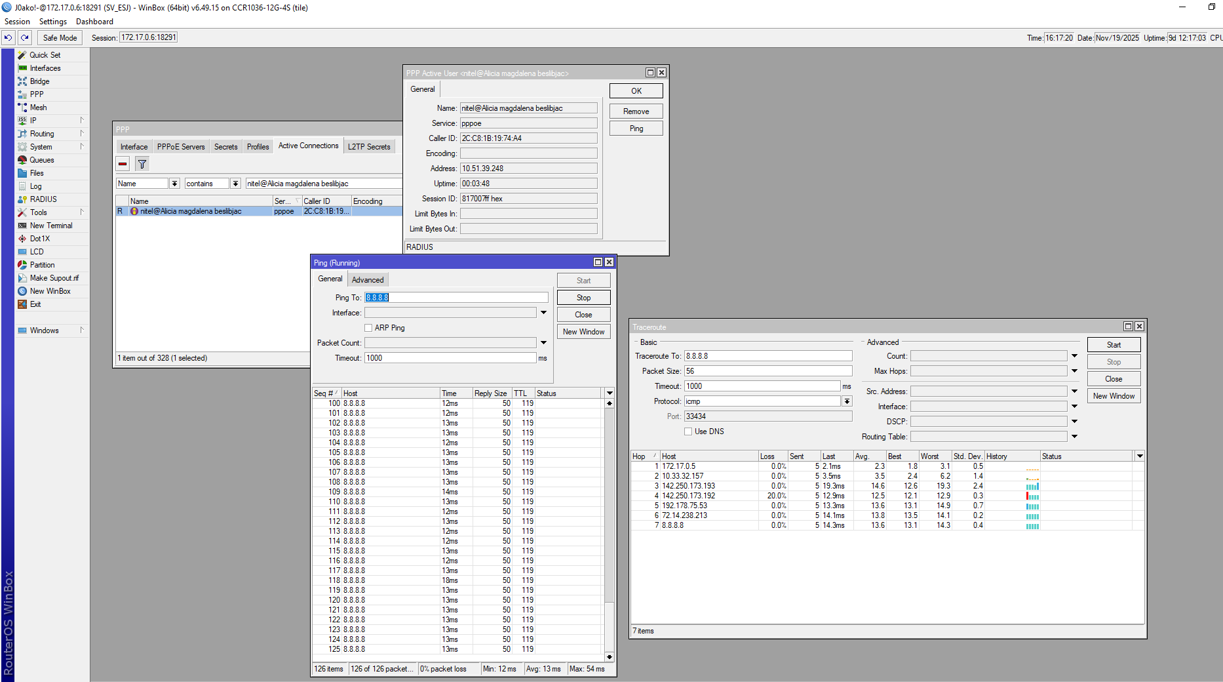This screenshot has width=1223, height=682.
Task: Open the 'contains' filter operator dropdown
Action: point(235,184)
